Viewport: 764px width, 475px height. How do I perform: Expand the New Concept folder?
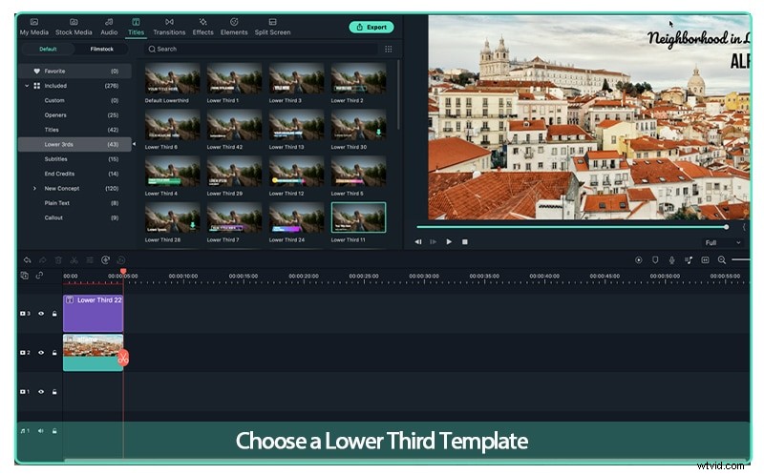click(35, 189)
